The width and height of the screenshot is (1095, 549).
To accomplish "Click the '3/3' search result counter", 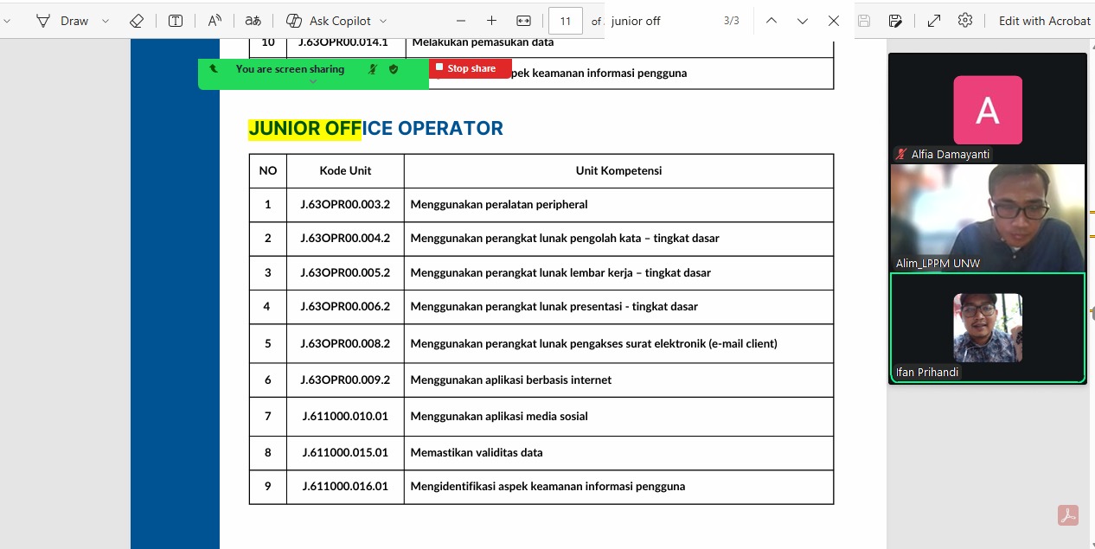I will [732, 21].
